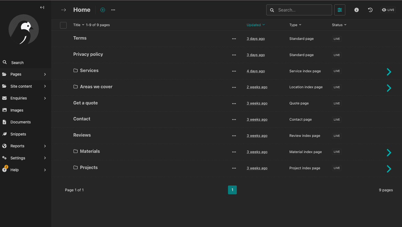Image resolution: width=402 pixels, height=227 pixels.
Task: Click the LIVE status tag for Contact
Action: (x=337, y=120)
